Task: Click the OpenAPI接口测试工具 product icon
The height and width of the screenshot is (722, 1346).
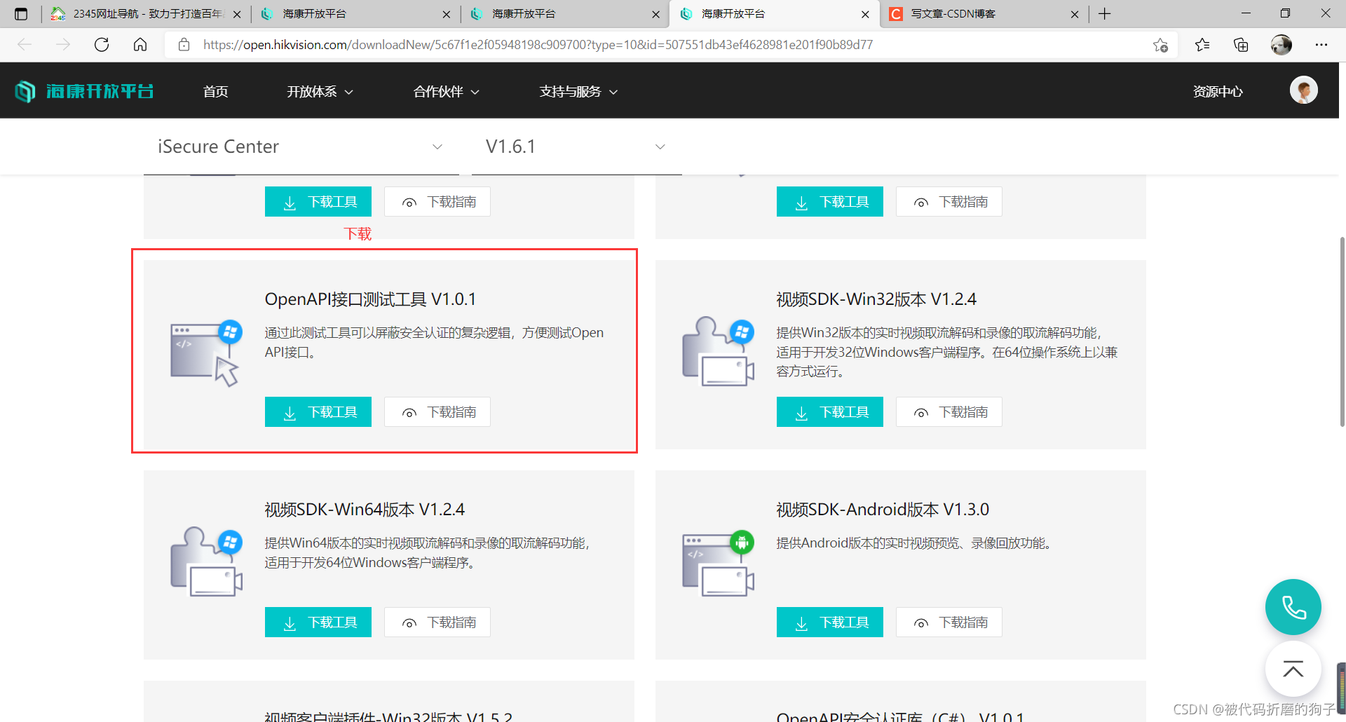Action: pyautogui.click(x=206, y=353)
